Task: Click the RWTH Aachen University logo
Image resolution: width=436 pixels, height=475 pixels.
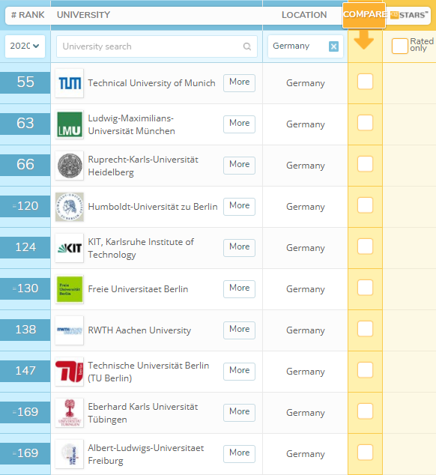Action: click(x=70, y=330)
